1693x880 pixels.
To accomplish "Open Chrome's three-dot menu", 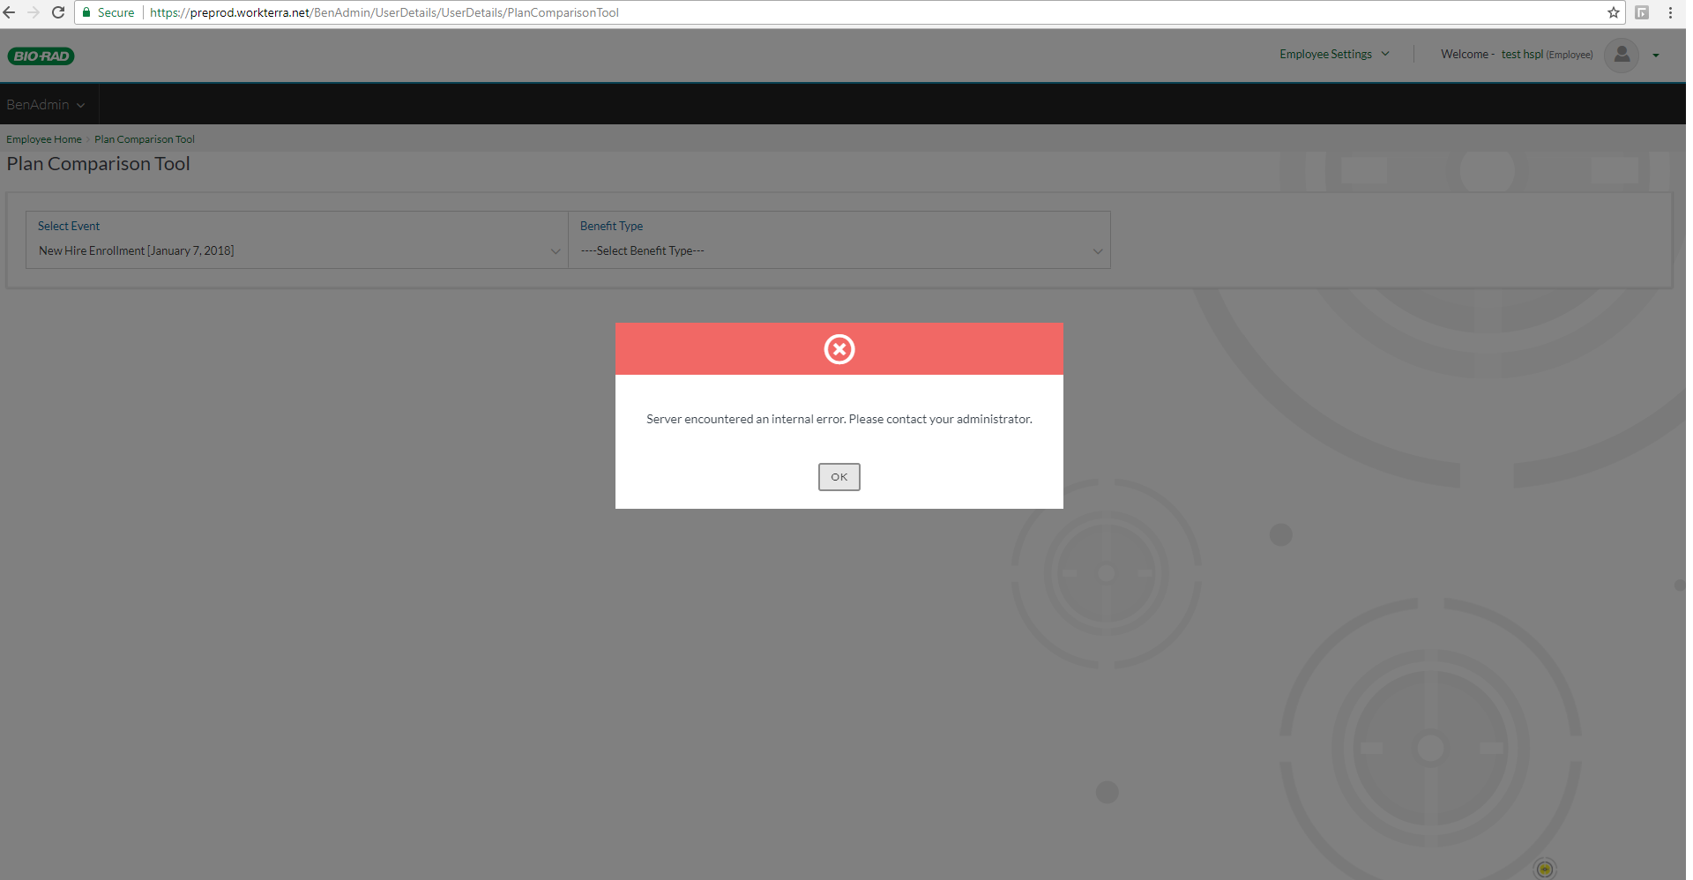I will click(x=1672, y=12).
